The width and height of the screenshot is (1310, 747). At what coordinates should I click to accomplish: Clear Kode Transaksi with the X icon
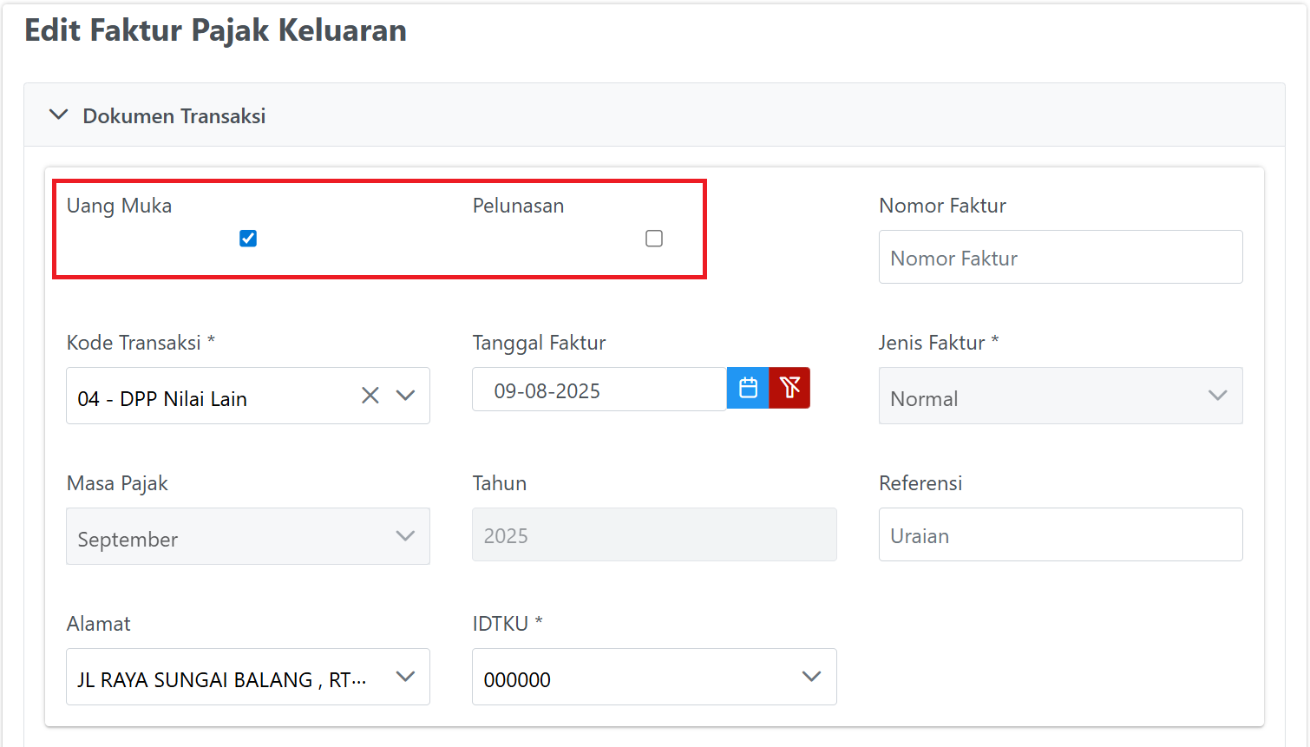370,396
